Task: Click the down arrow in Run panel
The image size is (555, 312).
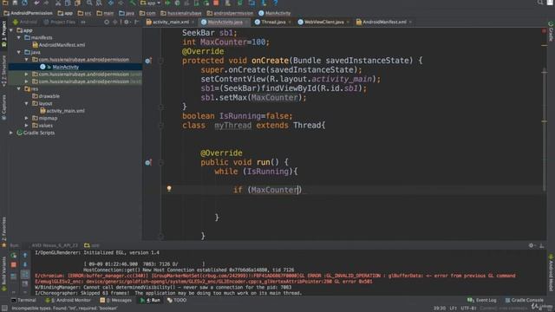Action: tap(25, 264)
